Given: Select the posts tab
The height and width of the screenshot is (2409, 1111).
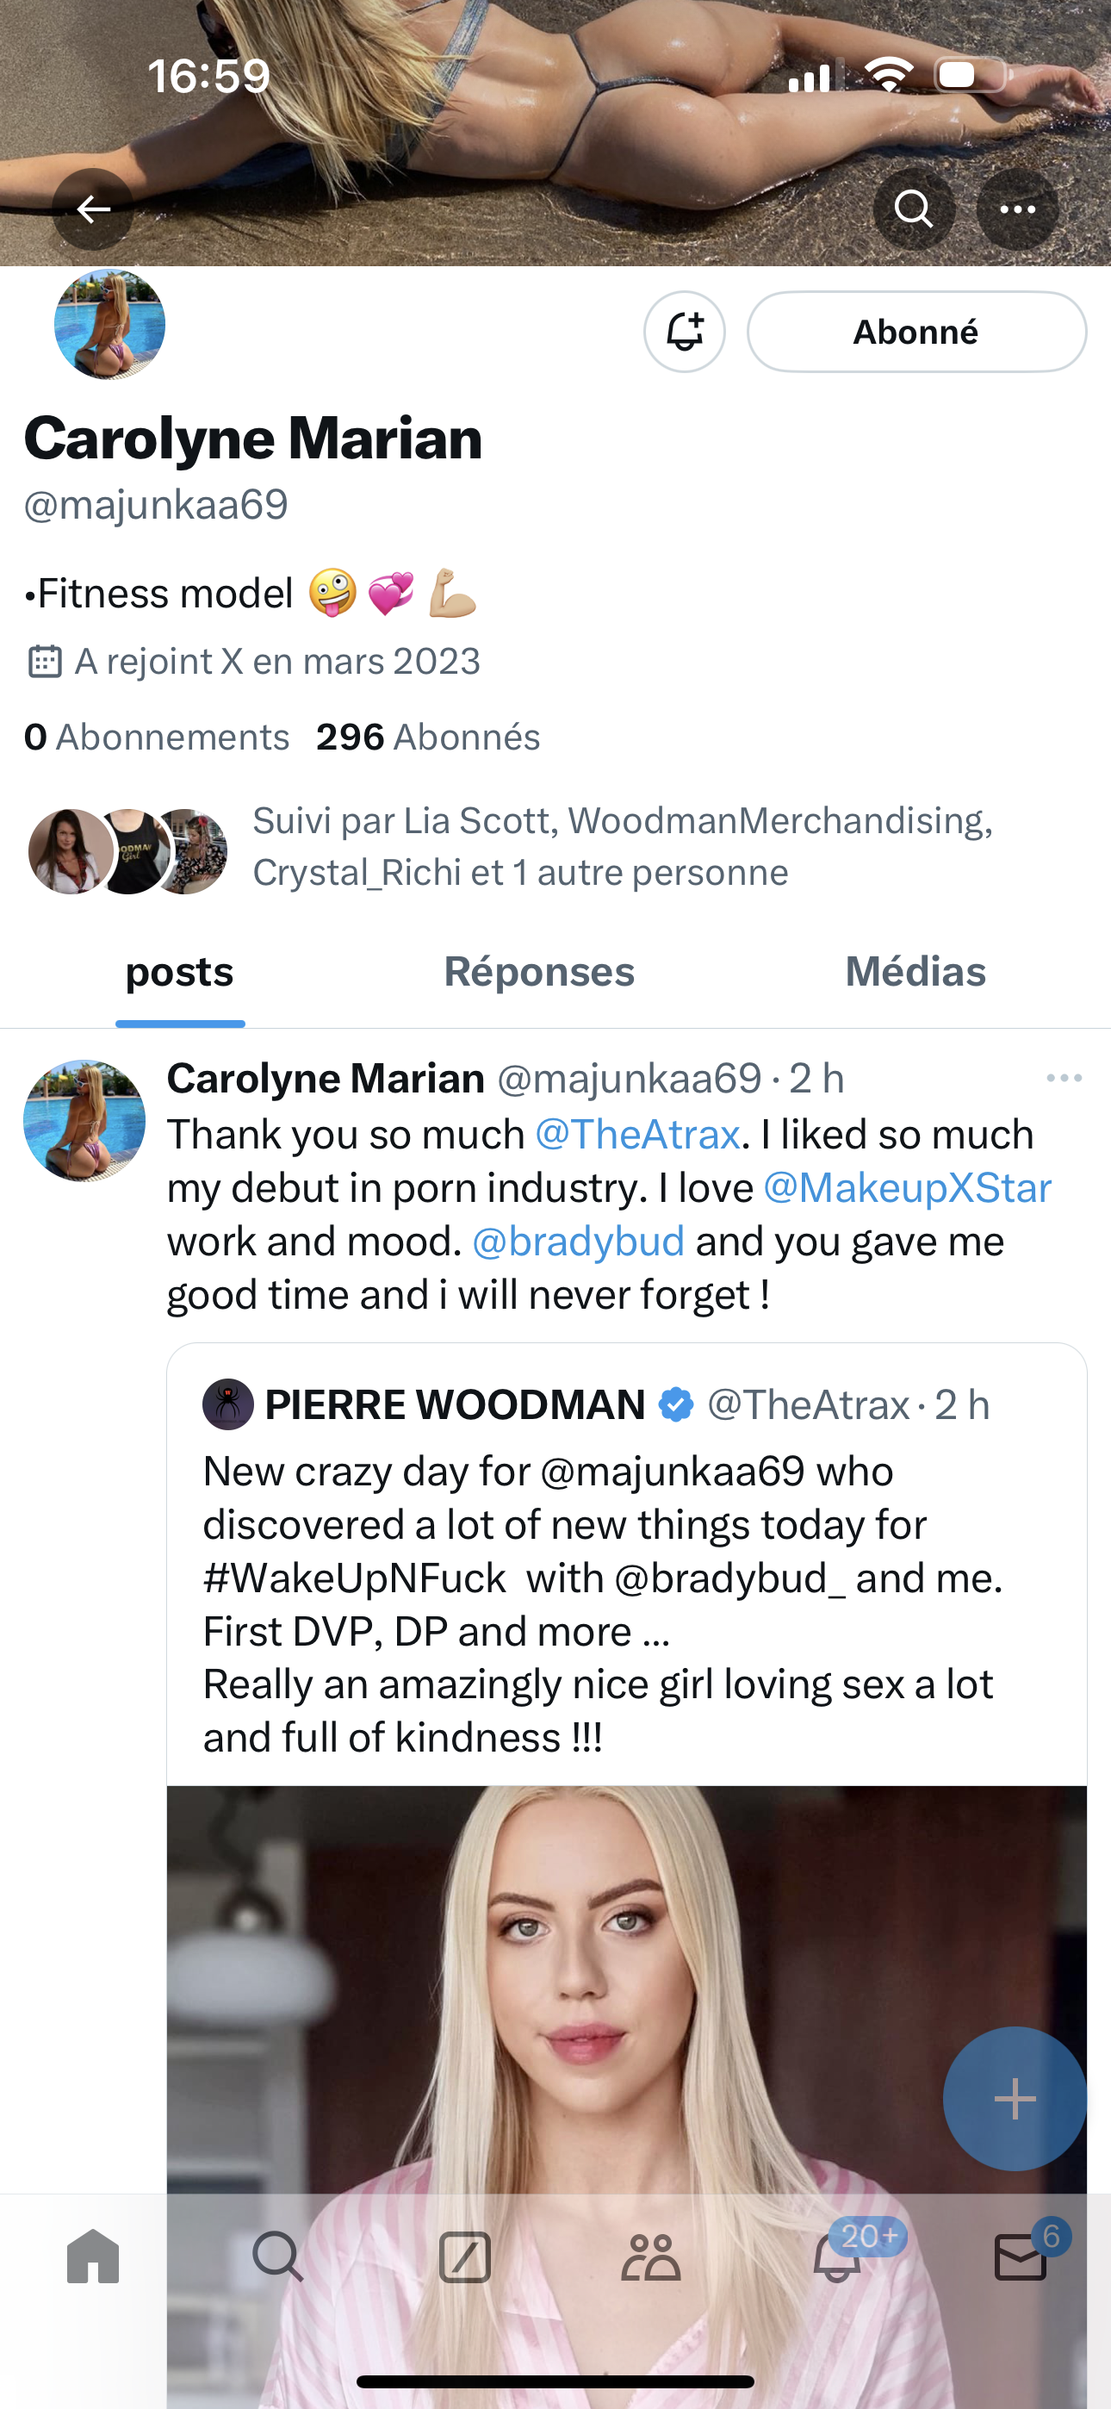Looking at the screenshot, I should click(179, 972).
